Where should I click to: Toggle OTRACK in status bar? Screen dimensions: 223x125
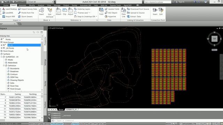pos(75,124)
